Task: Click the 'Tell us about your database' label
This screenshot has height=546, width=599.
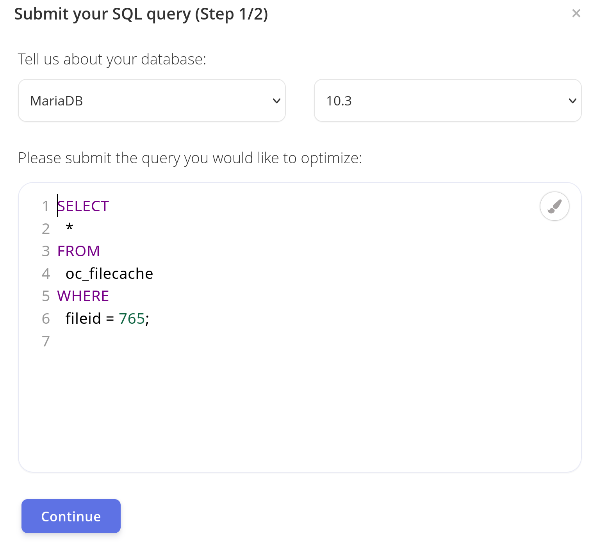Action: (112, 59)
